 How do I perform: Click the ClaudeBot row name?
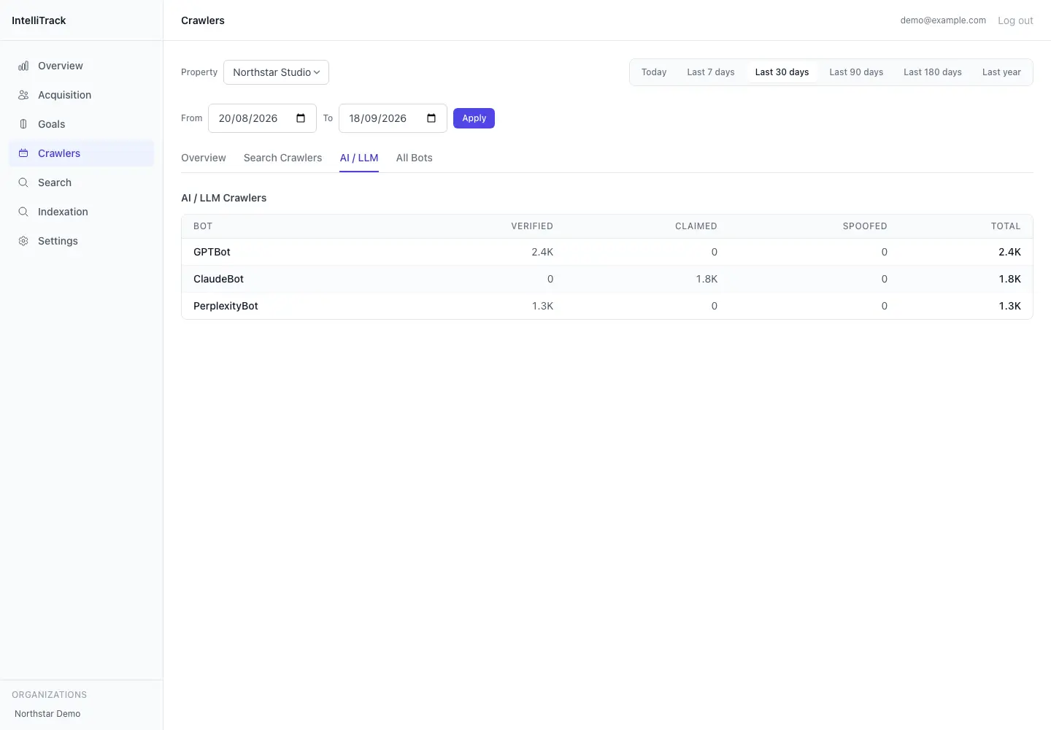[x=218, y=279]
